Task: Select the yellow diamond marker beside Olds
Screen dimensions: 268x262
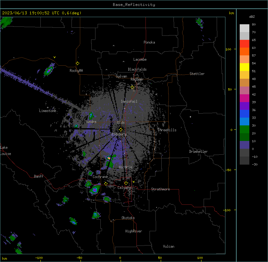Action: point(121,129)
